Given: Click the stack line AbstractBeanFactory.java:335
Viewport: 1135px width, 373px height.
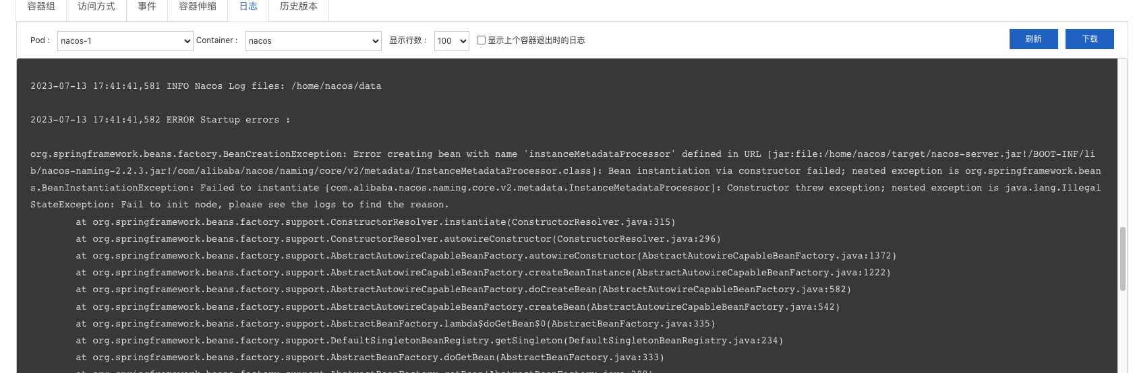Looking at the screenshot, I should click(x=396, y=324).
